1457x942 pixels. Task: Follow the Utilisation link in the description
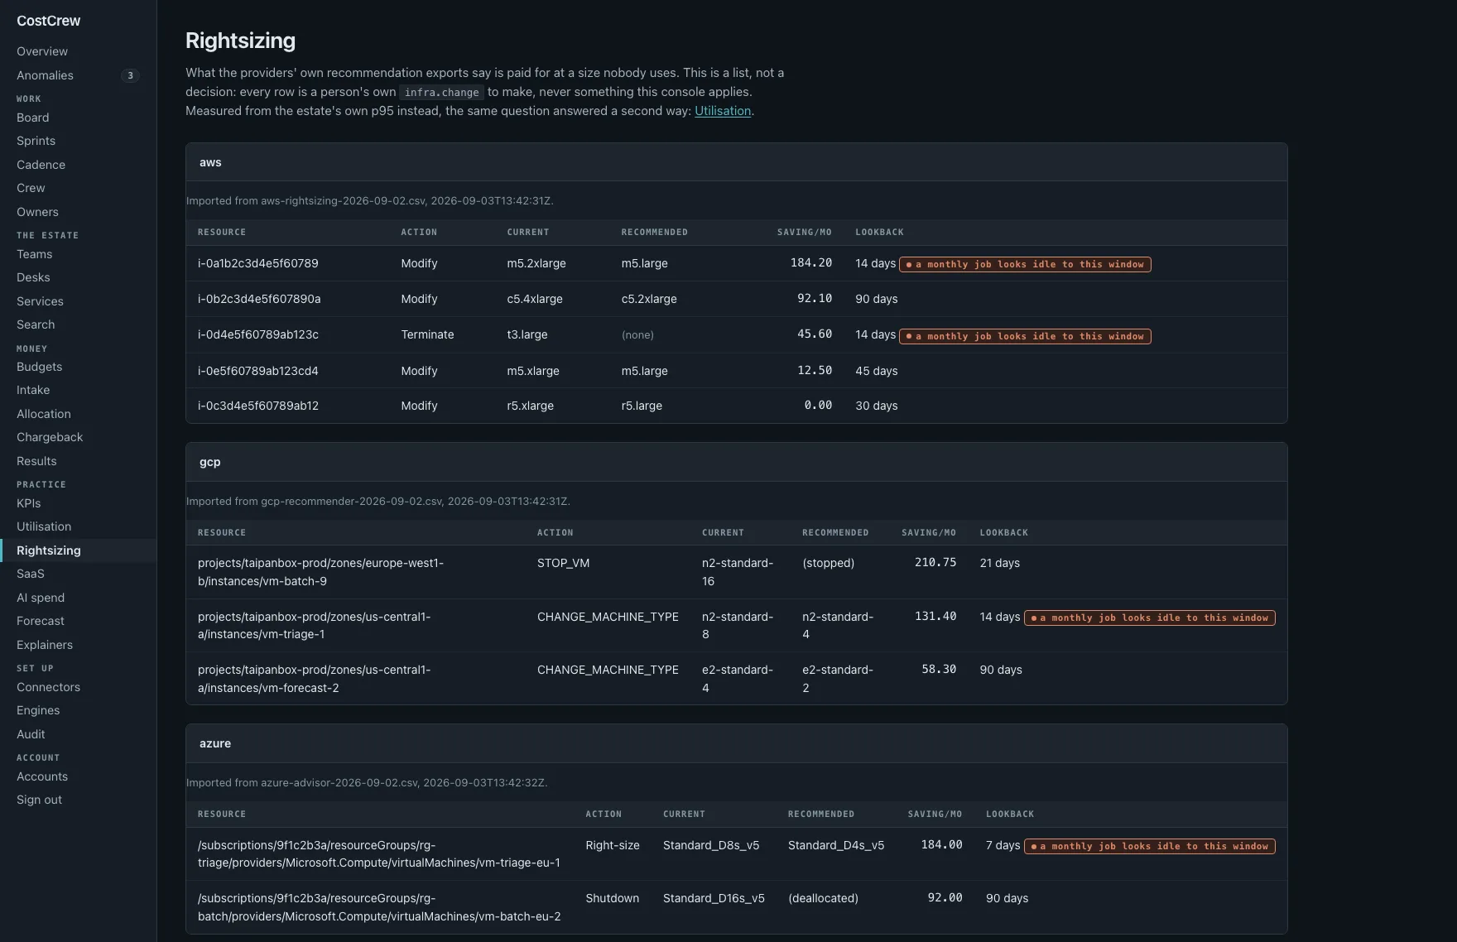(x=723, y=111)
